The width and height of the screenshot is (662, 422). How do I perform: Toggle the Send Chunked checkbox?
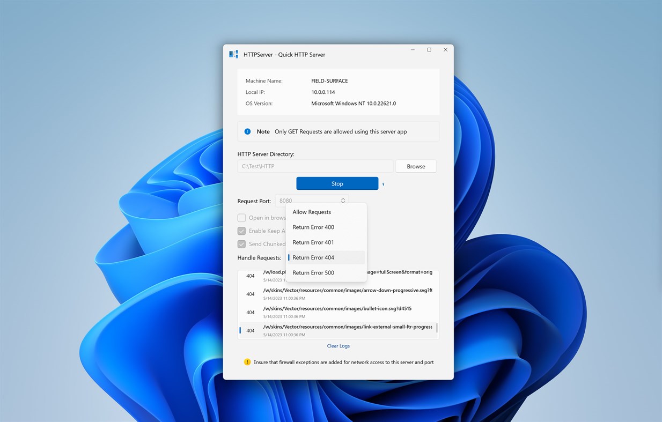242,244
